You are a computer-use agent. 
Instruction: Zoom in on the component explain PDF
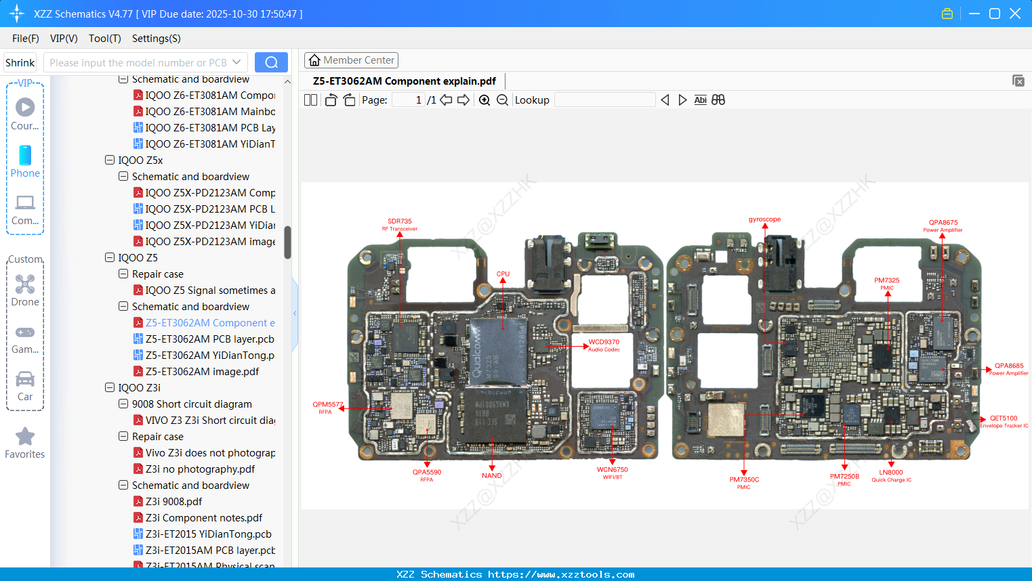coord(484,100)
